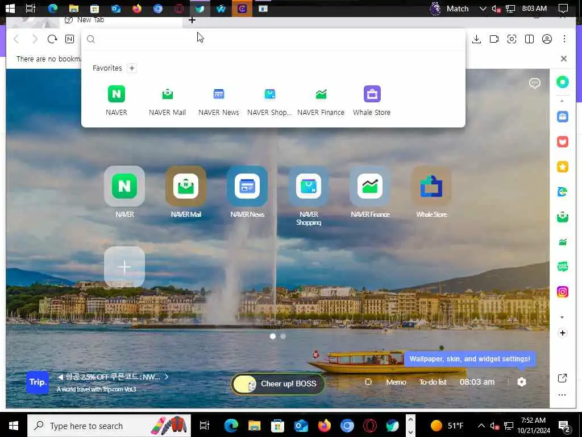Screen dimensions: 582x437
Task: Open the red Pocket sidebar icon
Action: [x=562, y=142]
